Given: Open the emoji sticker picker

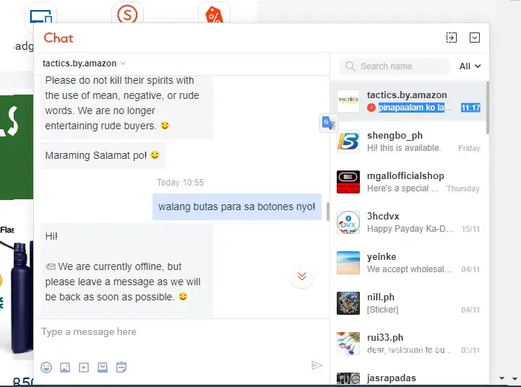Looking at the screenshot, I should [46, 368].
